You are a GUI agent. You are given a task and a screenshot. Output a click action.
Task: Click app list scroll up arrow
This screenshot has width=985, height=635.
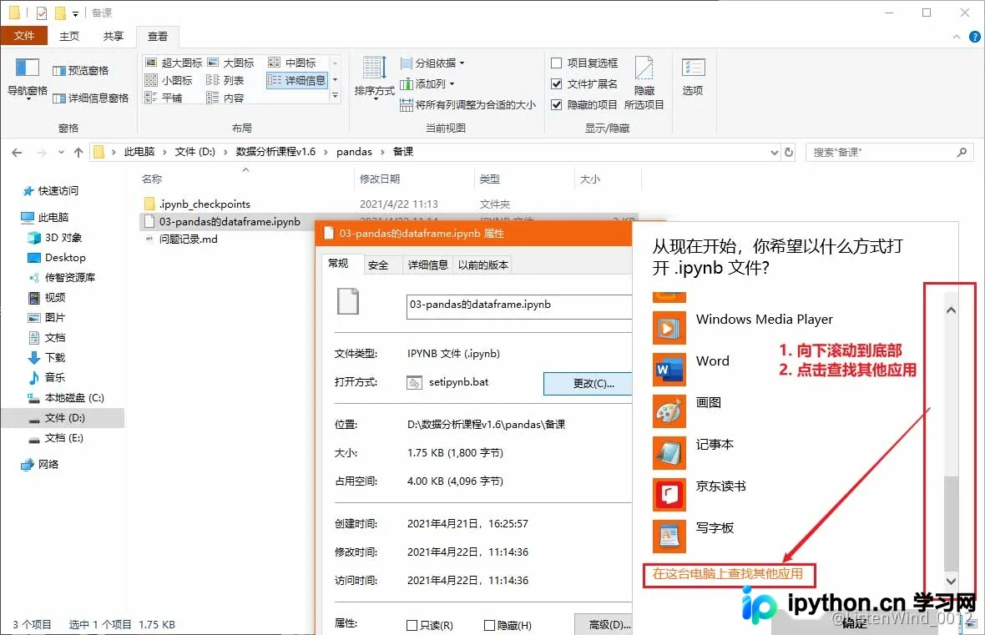click(951, 310)
